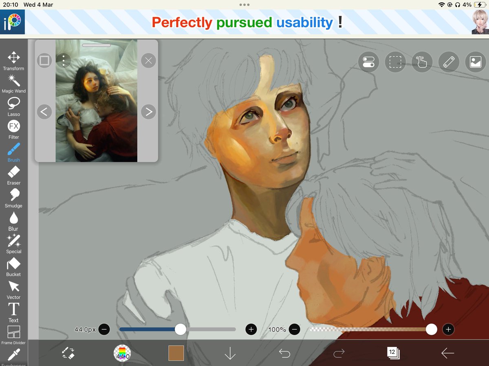Select the Text tool

(13, 313)
